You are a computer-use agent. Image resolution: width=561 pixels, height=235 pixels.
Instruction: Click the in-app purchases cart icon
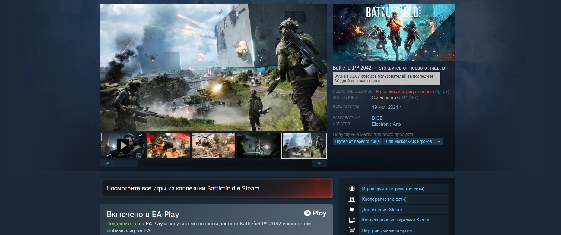click(352, 230)
